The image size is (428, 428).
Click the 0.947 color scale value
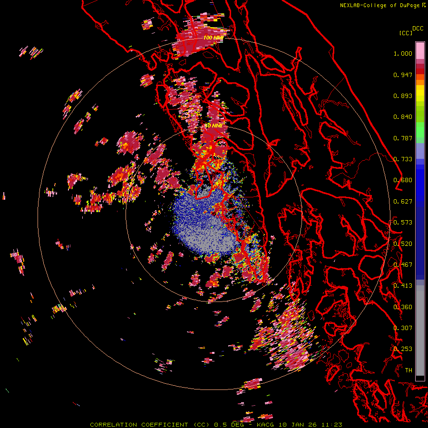tap(403, 75)
